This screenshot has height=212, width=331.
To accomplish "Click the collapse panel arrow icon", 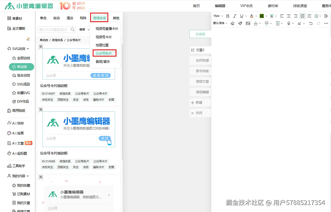I will point(326,16).
